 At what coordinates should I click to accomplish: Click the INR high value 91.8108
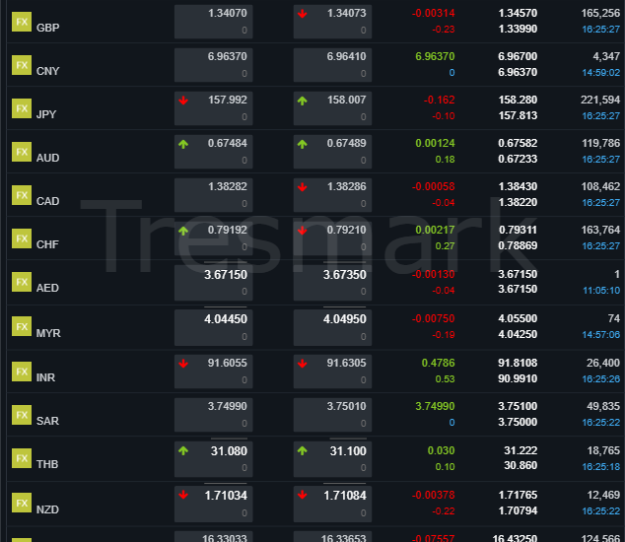pyautogui.click(x=518, y=363)
